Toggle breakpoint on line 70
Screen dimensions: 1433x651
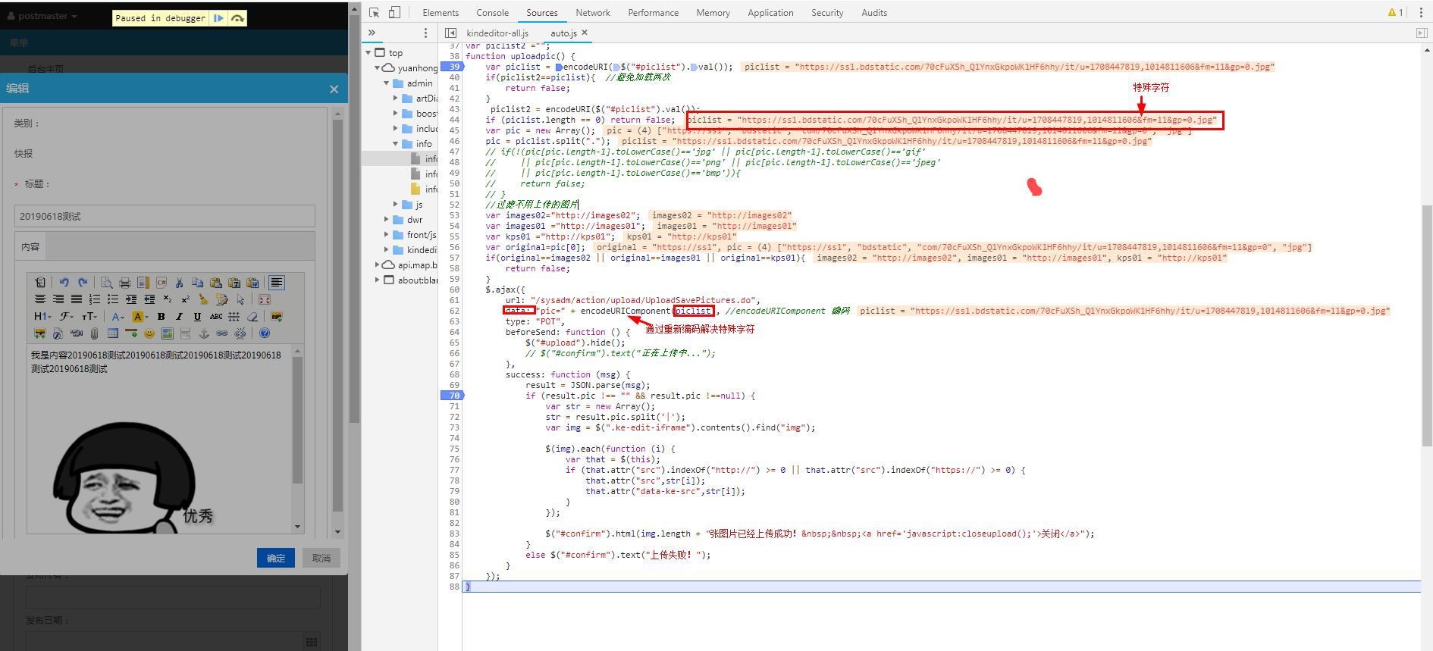point(453,396)
